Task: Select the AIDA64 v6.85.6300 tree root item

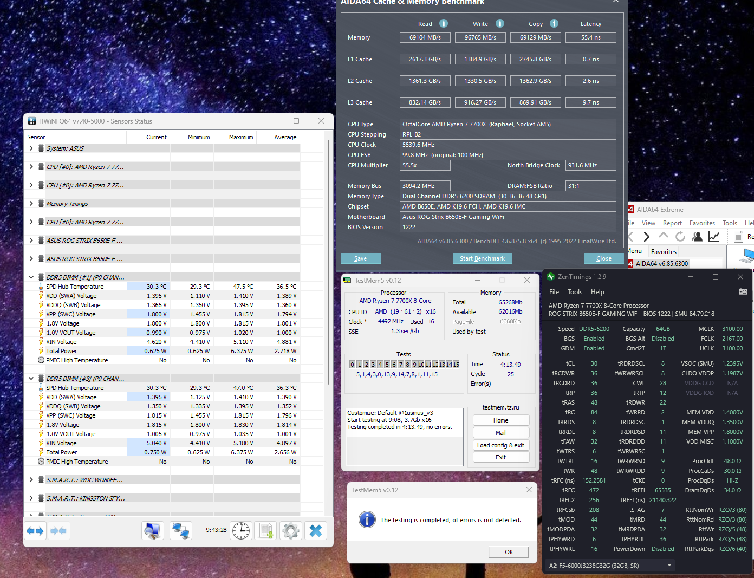Action: (661, 264)
